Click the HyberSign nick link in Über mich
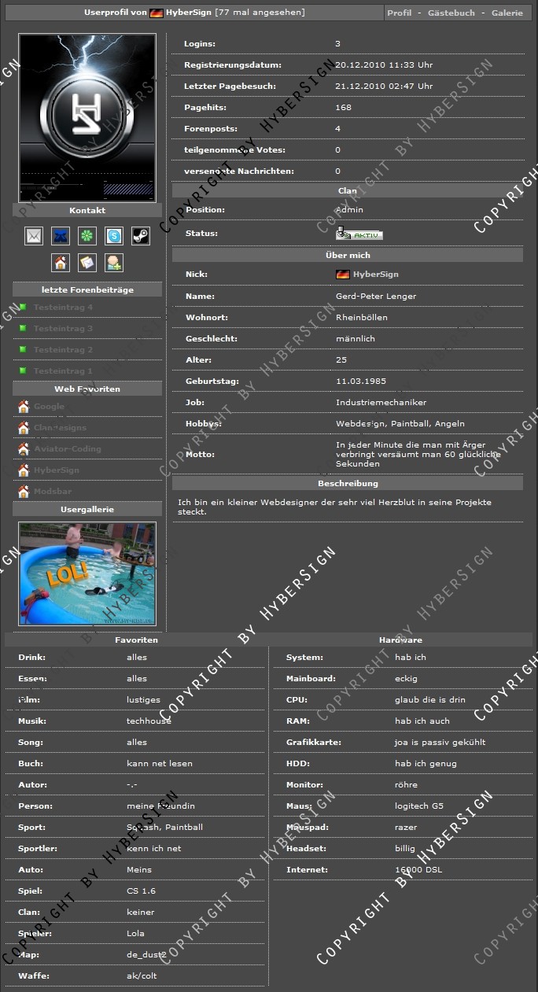Image resolution: width=538 pixels, height=992 pixels. click(375, 275)
